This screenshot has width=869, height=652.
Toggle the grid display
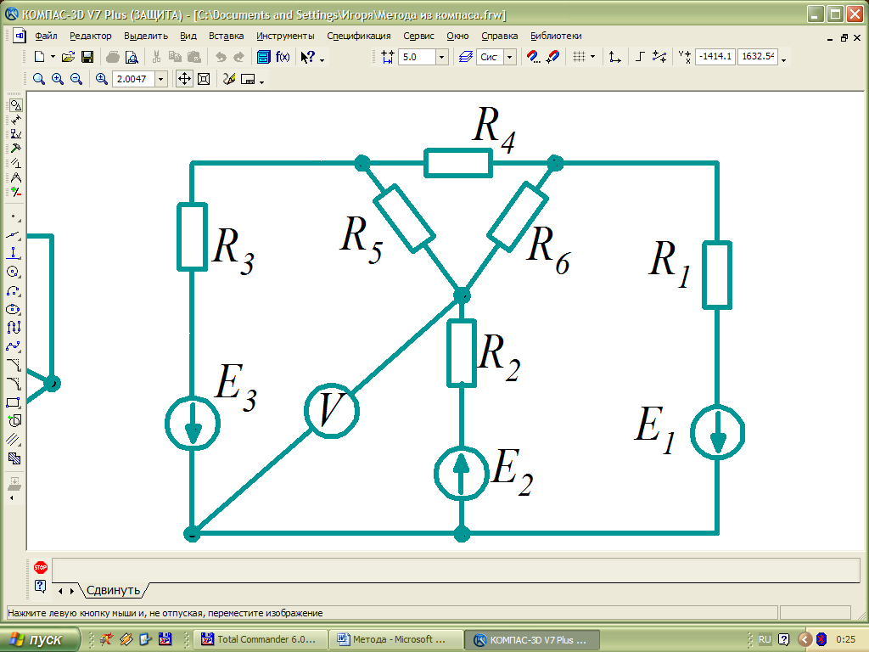click(579, 57)
